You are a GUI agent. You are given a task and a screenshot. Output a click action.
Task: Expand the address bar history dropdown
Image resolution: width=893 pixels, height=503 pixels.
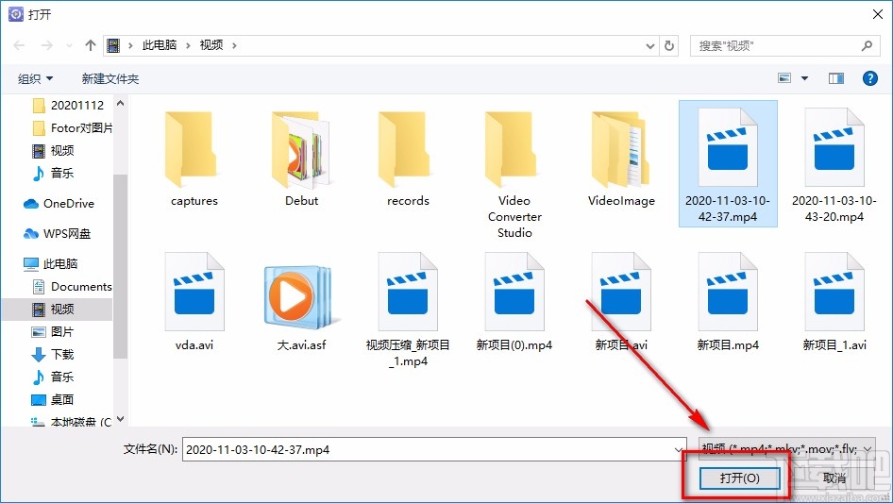tap(649, 46)
